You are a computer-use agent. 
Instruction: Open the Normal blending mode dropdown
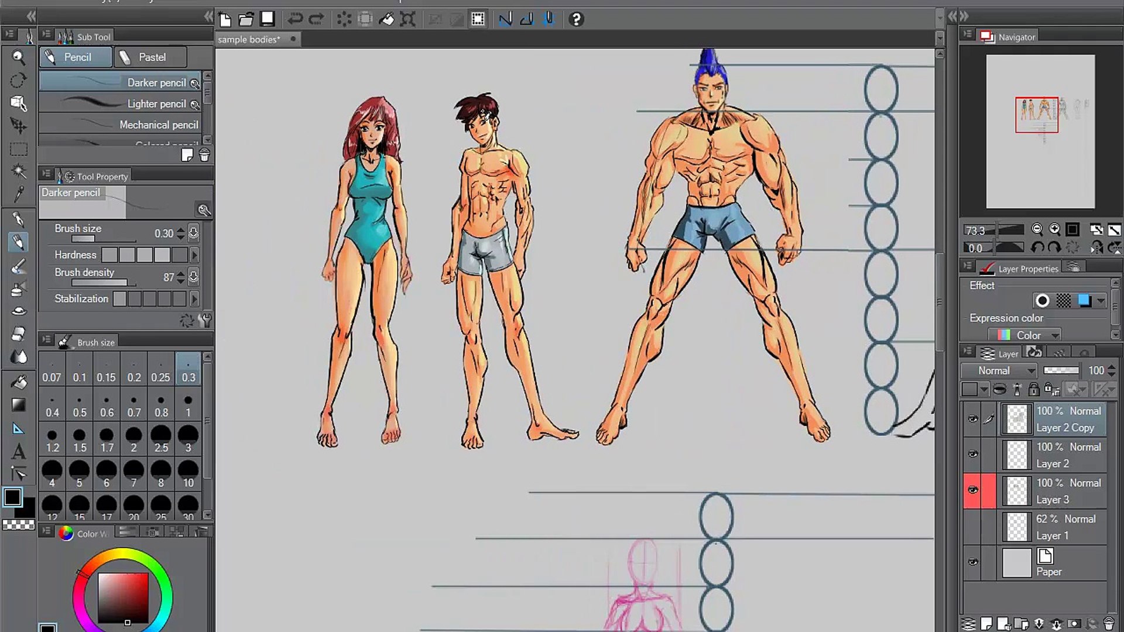point(999,370)
